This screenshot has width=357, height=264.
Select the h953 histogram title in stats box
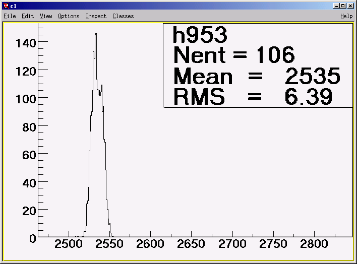(x=200, y=35)
